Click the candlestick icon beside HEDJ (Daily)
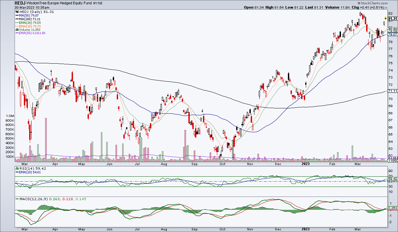The image size is (398, 232). point(17,12)
